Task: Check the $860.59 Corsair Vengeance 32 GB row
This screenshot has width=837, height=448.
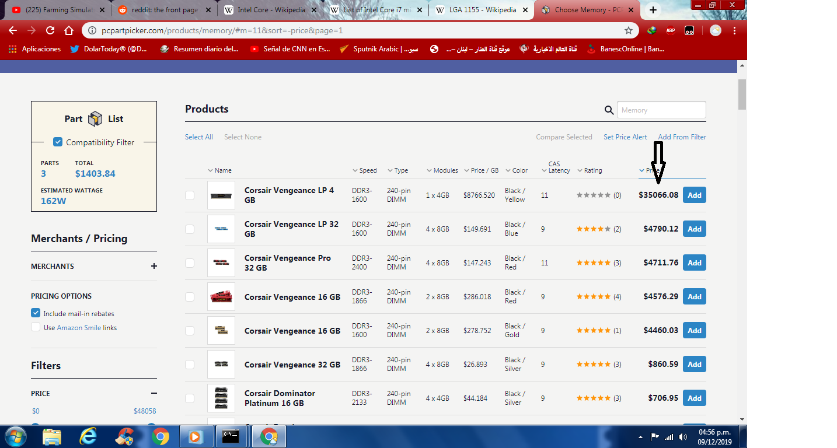Action: click(190, 365)
